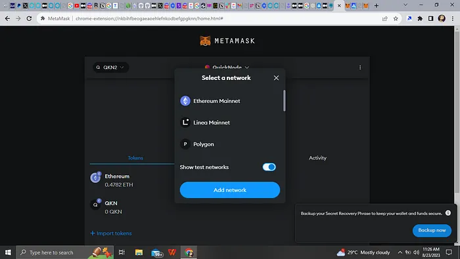The height and width of the screenshot is (259, 460).
Task: Open the three-dot account options menu
Action: [x=360, y=68]
